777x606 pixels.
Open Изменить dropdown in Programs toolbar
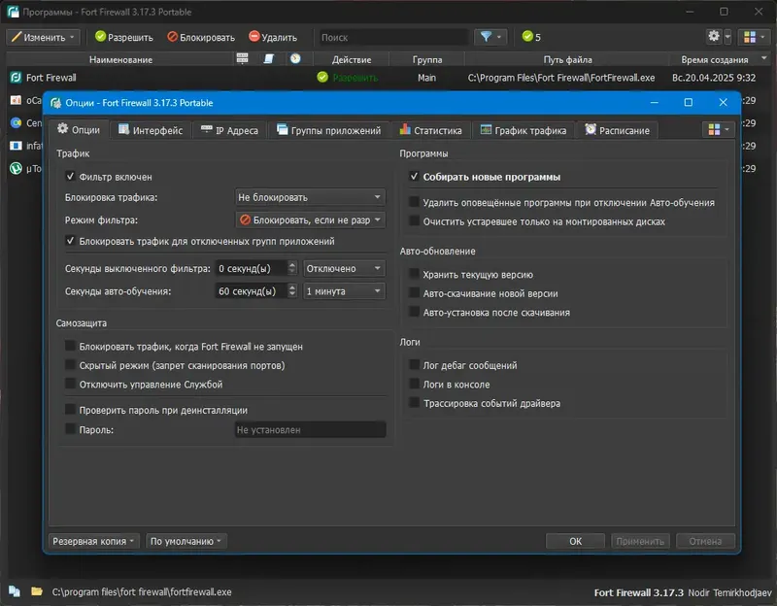(43, 37)
